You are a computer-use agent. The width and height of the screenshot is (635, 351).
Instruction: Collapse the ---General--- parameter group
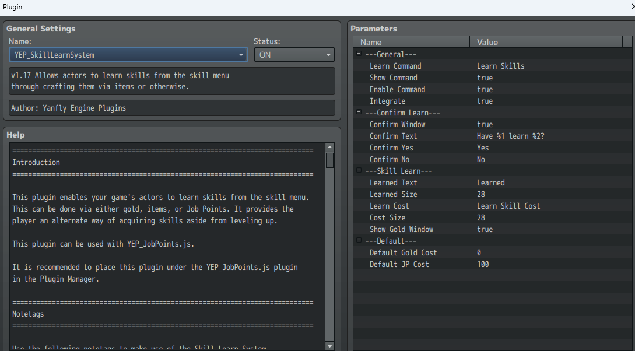click(x=359, y=54)
